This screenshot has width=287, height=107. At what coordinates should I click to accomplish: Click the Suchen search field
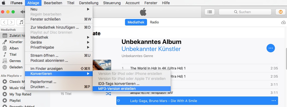[x=245, y=12]
